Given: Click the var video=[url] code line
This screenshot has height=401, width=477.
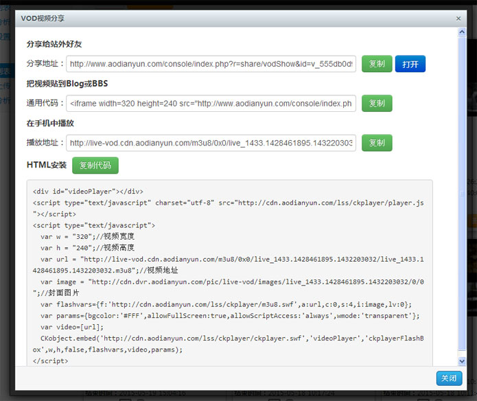Looking at the screenshot, I should (72, 327).
